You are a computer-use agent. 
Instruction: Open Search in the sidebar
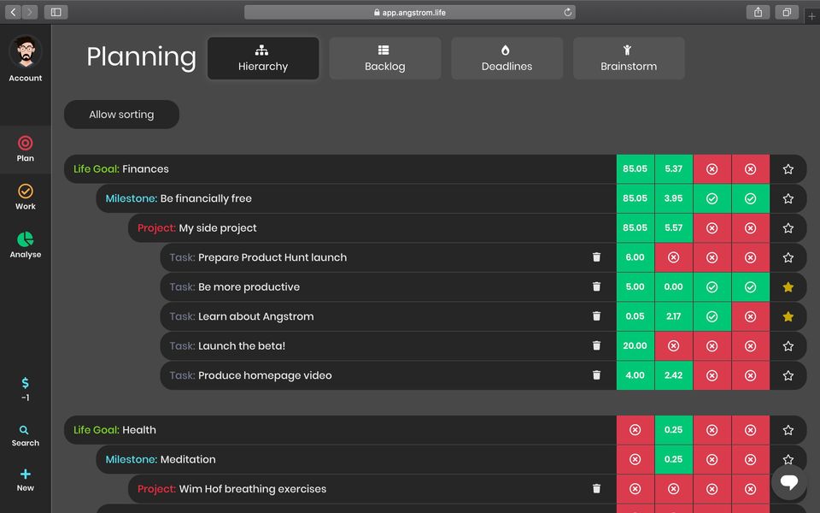point(25,435)
